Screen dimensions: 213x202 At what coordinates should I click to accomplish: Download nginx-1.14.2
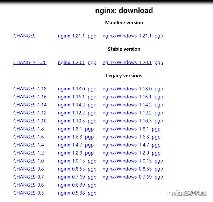[x=71, y=105]
